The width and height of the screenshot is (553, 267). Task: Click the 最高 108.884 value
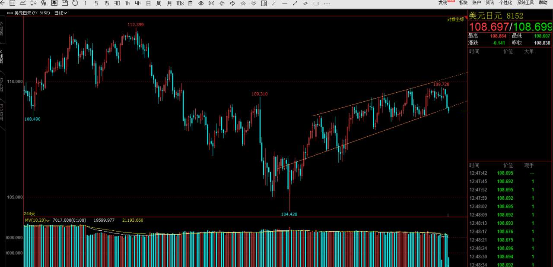coord(499,36)
